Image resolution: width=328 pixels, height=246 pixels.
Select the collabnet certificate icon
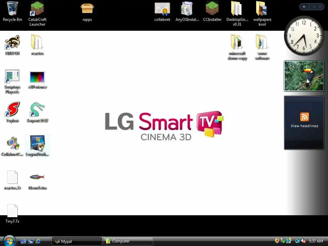coord(162,12)
